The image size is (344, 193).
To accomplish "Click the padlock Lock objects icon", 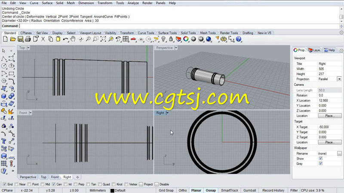I will point(171,39).
